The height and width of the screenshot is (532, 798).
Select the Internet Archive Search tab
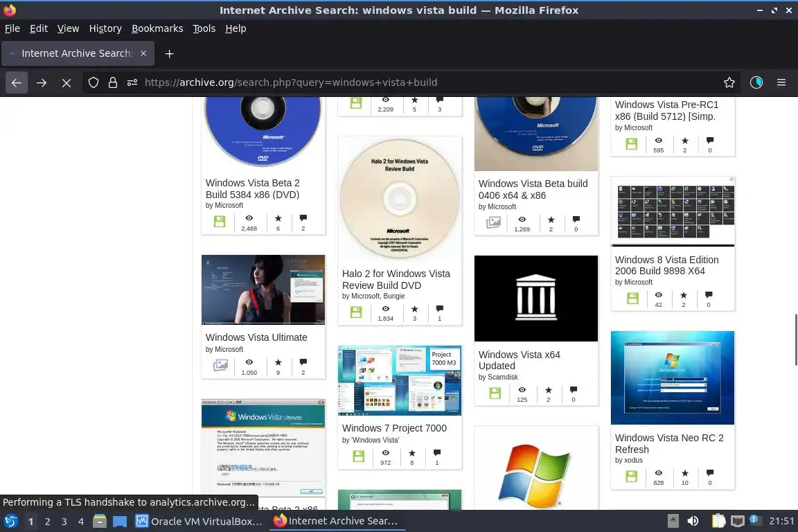(78, 53)
